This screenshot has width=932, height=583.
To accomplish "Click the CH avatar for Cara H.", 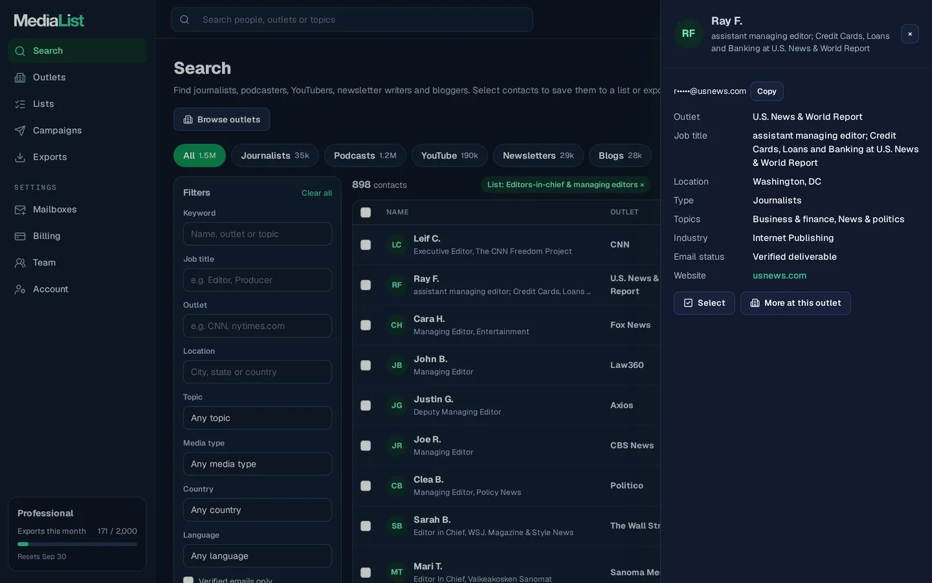I will [x=397, y=325].
